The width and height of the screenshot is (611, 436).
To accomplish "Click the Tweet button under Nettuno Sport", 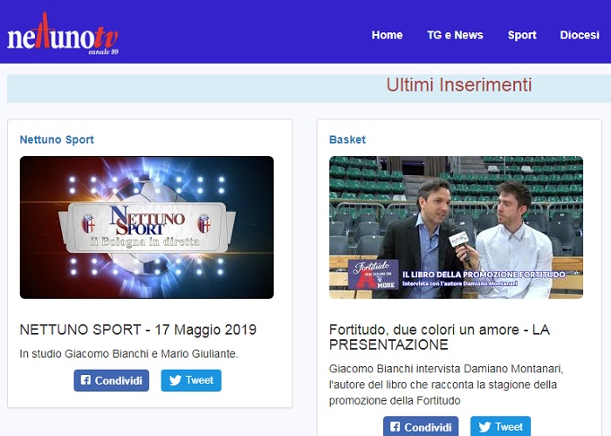I will click(x=191, y=380).
